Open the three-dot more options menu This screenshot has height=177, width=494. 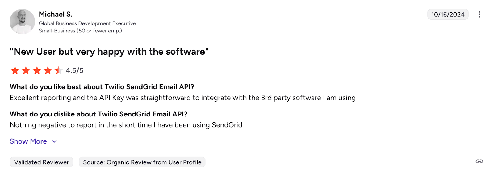(x=479, y=14)
